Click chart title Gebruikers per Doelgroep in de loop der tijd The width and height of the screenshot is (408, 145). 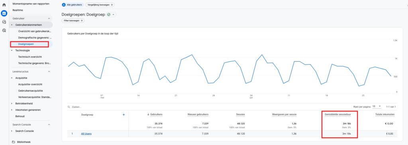click(92, 33)
